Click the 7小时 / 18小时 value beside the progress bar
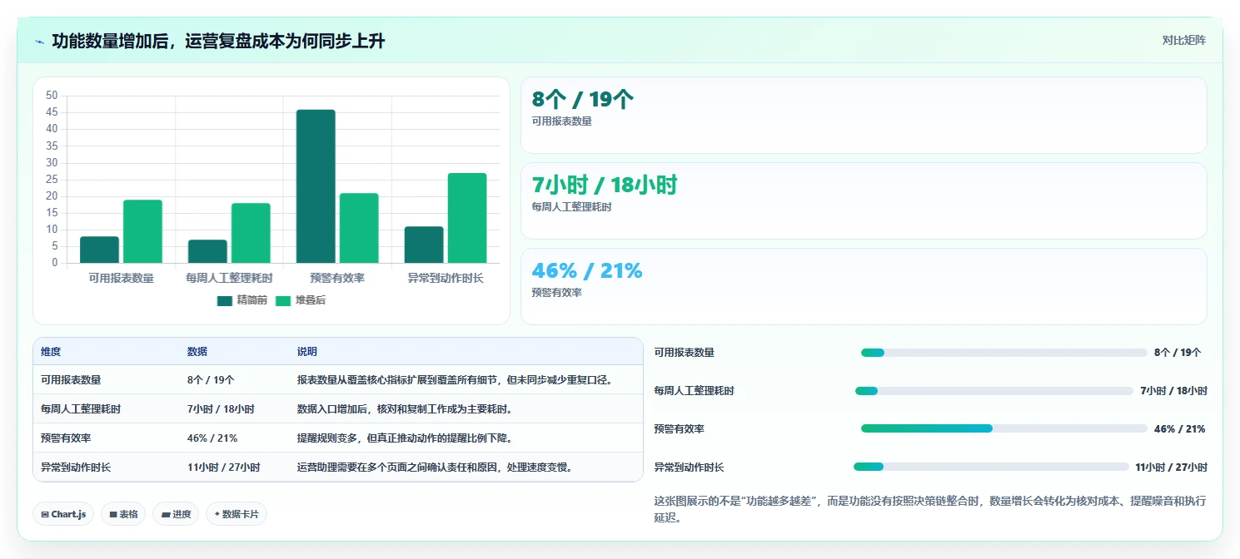This screenshot has height=559, width=1240. coord(1173,391)
